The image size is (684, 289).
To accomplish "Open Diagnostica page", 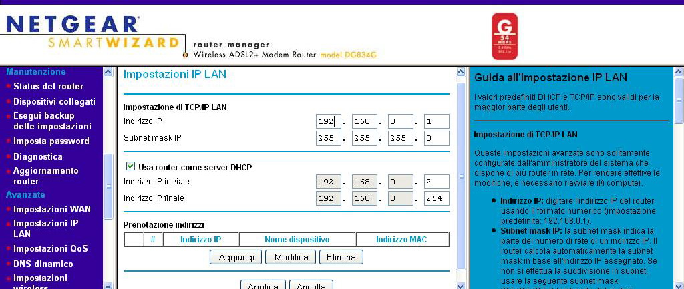I will click(38, 156).
